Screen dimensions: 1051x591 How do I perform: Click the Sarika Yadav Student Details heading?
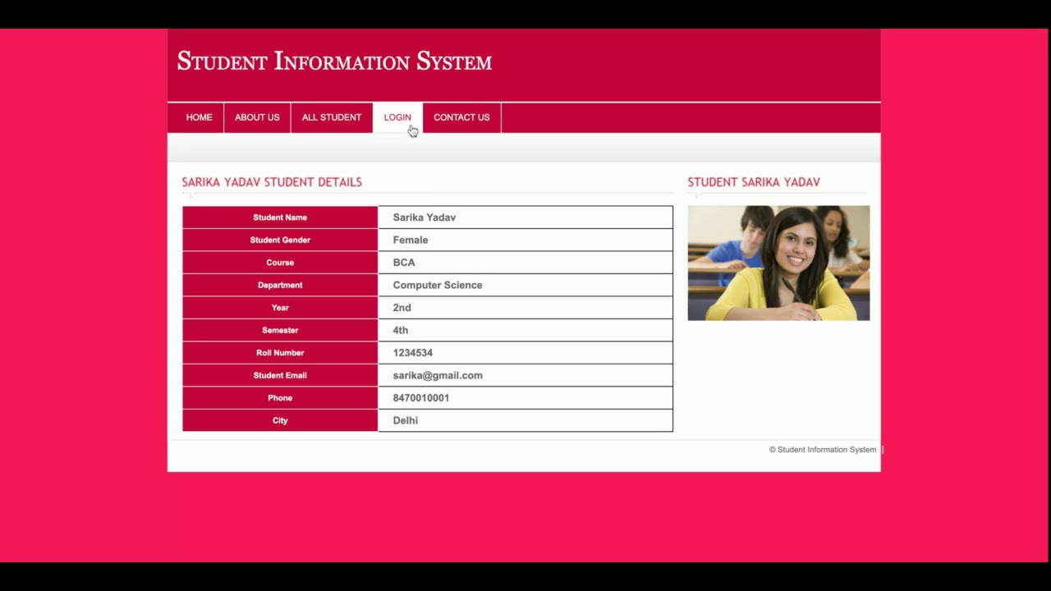(x=272, y=182)
